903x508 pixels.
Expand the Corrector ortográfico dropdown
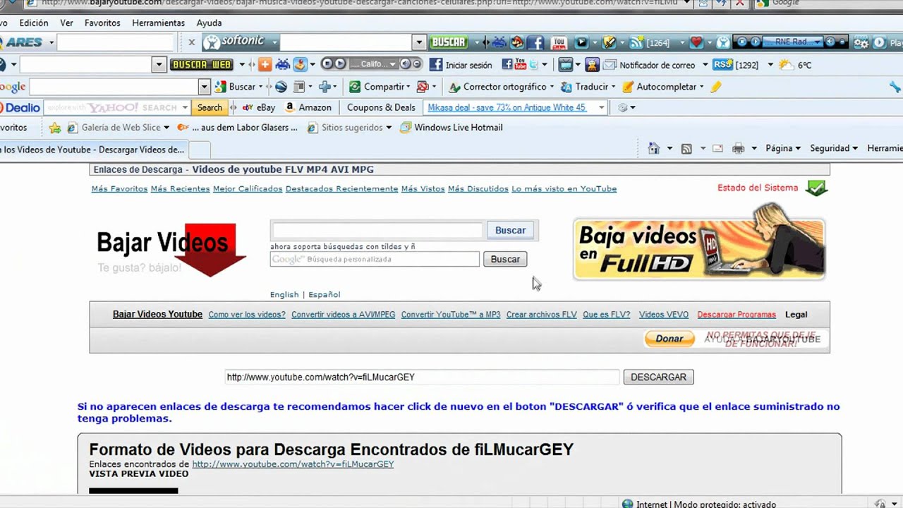click(x=552, y=87)
